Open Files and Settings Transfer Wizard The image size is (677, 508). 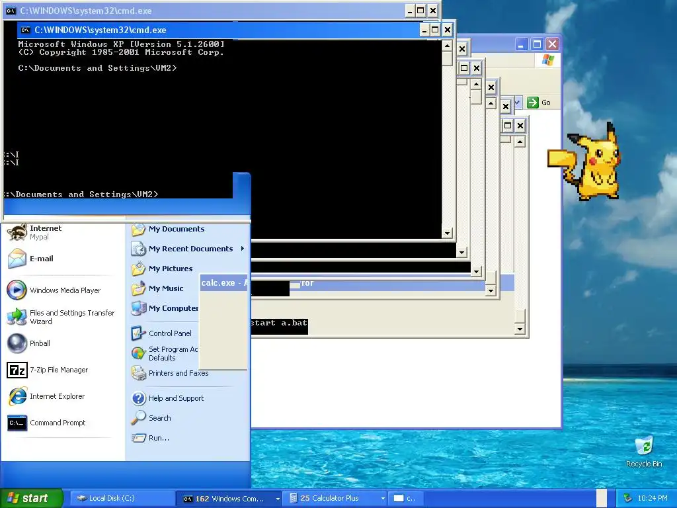pos(61,317)
